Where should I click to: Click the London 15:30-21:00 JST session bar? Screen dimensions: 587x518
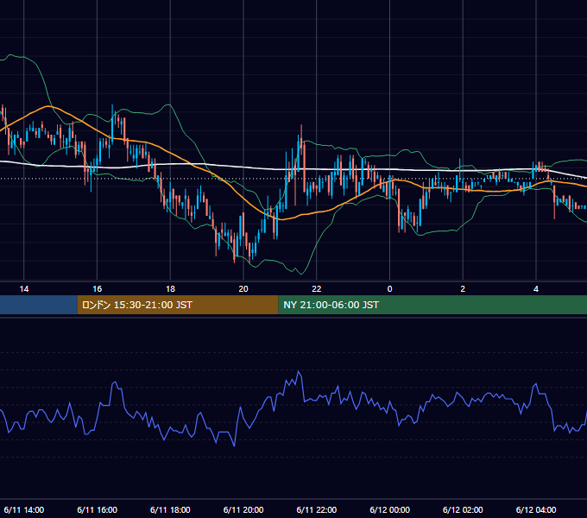point(178,305)
